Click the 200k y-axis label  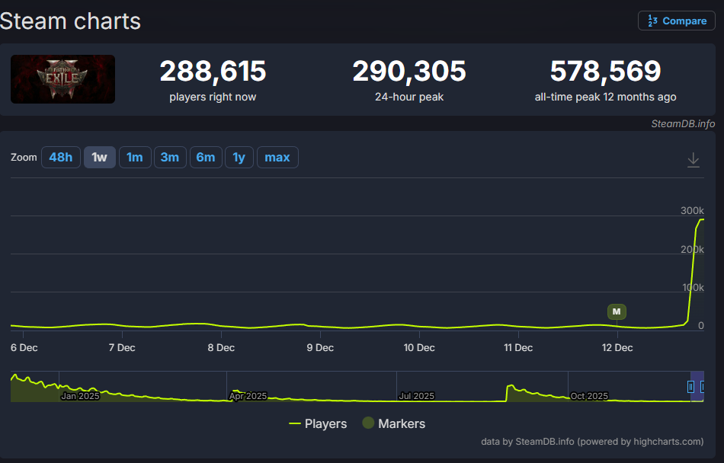click(692, 249)
